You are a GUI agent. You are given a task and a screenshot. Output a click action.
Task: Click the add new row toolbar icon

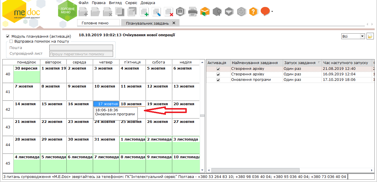144,12
